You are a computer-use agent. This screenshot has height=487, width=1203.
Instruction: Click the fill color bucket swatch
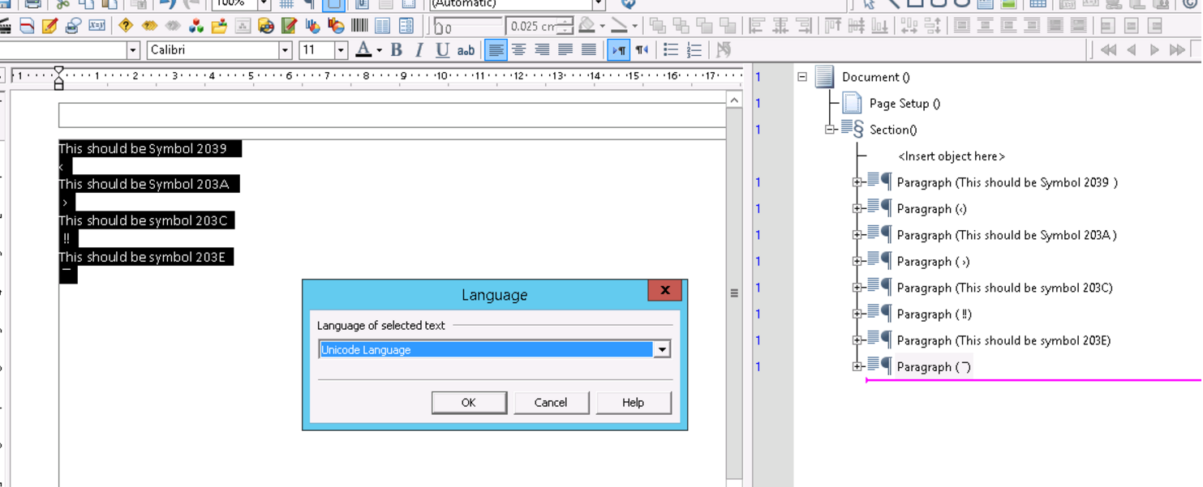[x=587, y=26]
